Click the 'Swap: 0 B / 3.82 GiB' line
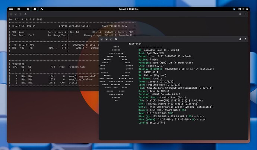Viewport: 257px width, 150px height. pyautogui.click(x=156, y=113)
